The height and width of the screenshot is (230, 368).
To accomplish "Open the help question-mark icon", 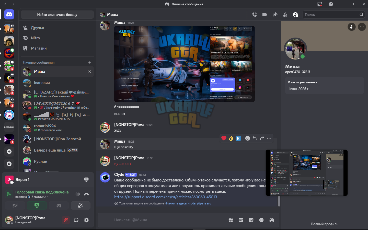I will [x=331, y=4].
